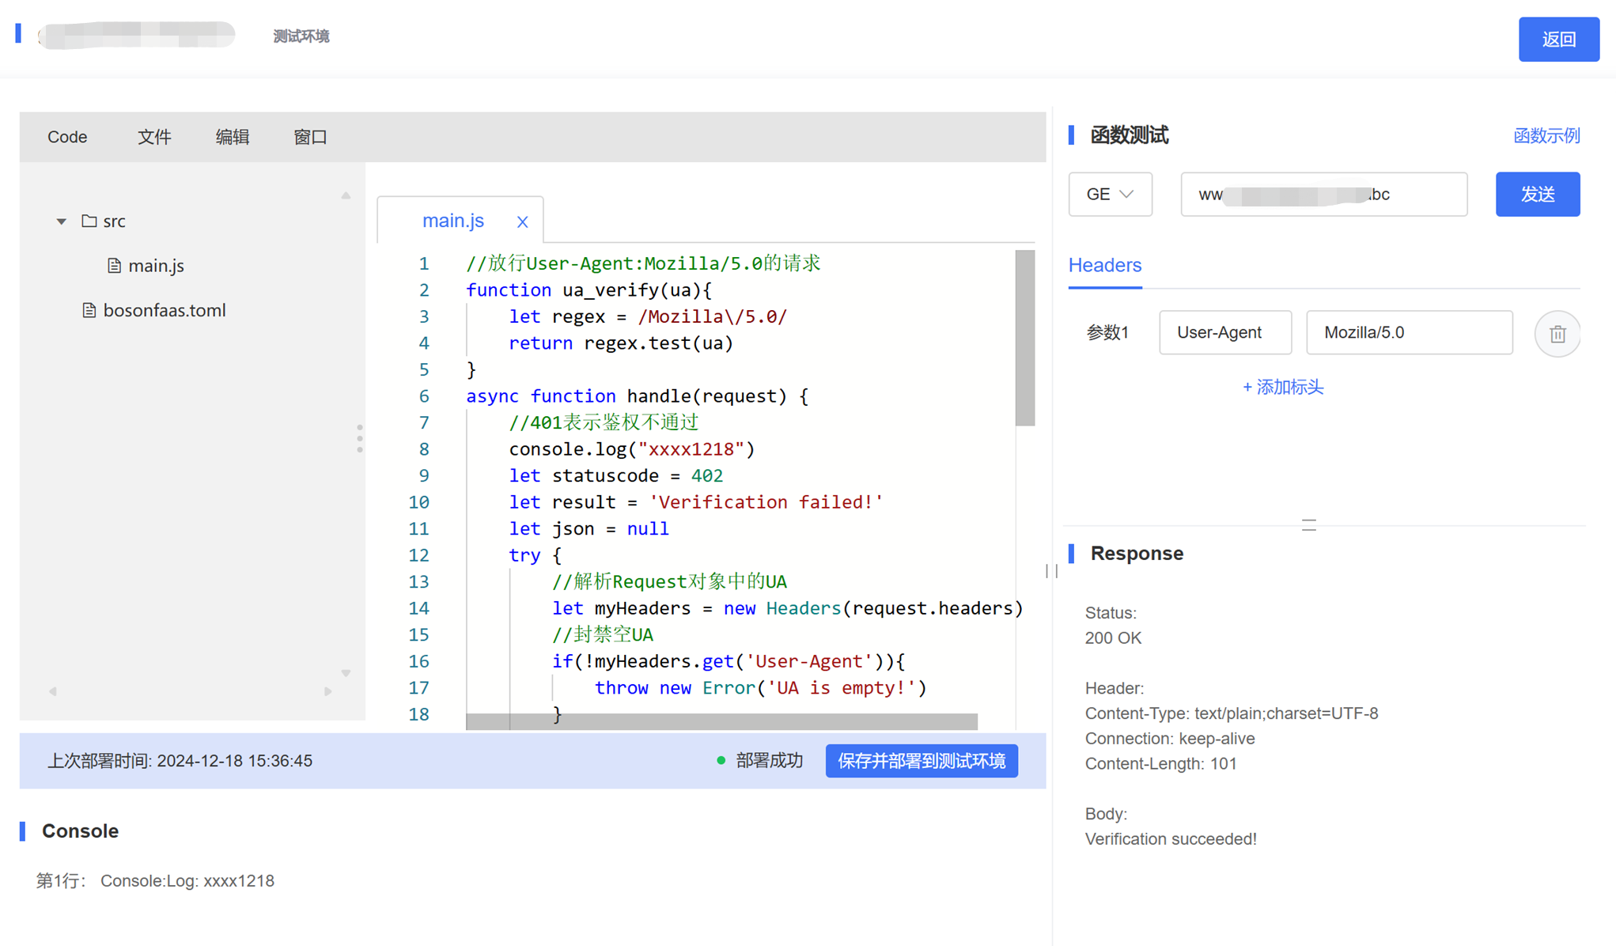The image size is (1616, 946).
Task: Click + 添加标头 link
Action: [1282, 388]
